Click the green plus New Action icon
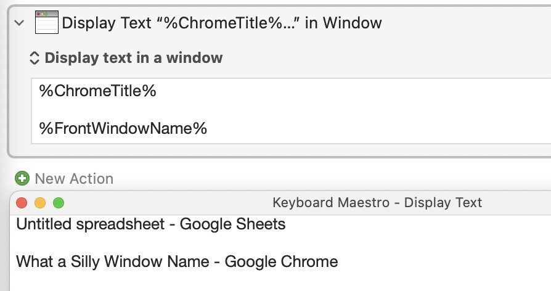The image size is (551, 291). tap(23, 179)
